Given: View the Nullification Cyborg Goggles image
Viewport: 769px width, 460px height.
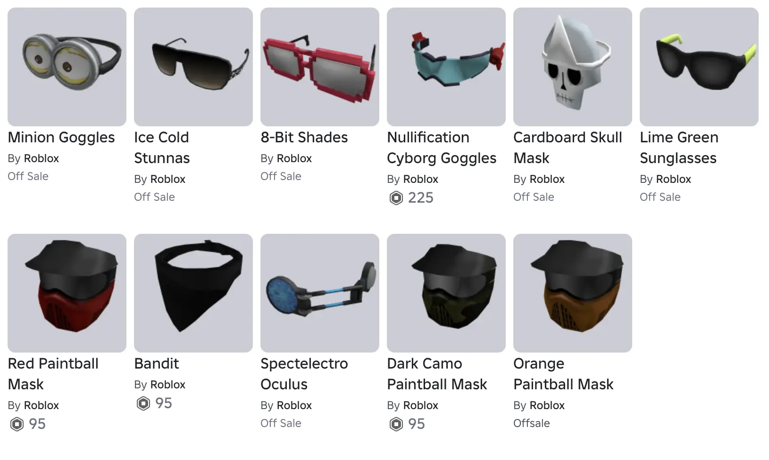Looking at the screenshot, I should click(446, 67).
